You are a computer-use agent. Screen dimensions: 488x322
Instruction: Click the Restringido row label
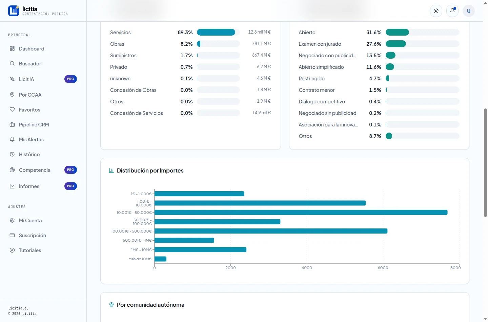pyautogui.click(x=312, y=79)
